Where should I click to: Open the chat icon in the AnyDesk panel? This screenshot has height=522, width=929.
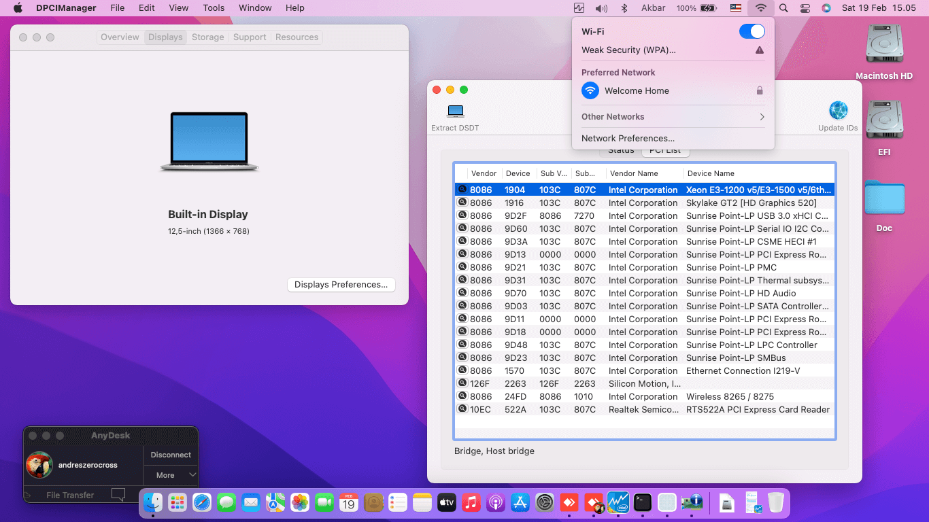(x=118, y=495)
